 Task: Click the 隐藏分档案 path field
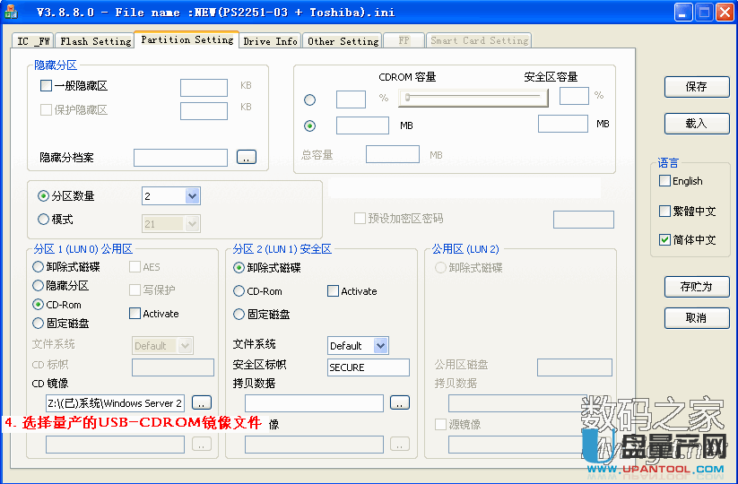181,158
